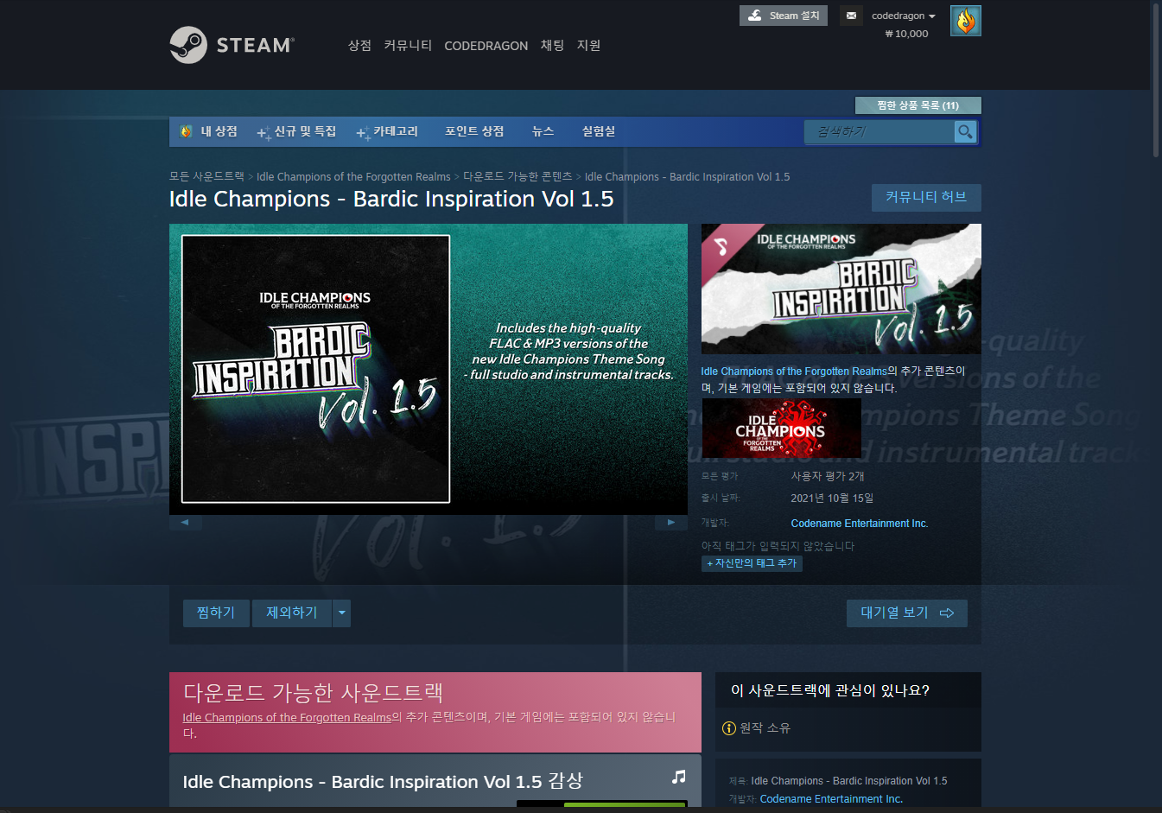The height and width of the screenshot is (813, 1162).
Task: Click the left arrow of screenshot slider
Action: point(185,522)
